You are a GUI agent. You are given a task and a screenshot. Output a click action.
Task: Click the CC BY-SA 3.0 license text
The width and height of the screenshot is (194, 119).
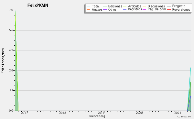184,116
